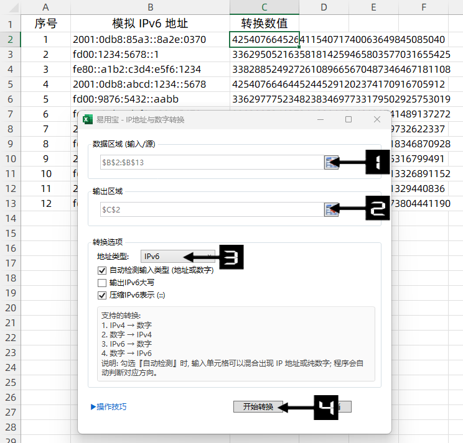Click range picker icon for 输出区域
The width and height of the screenshot is (463, 443).
330,209
